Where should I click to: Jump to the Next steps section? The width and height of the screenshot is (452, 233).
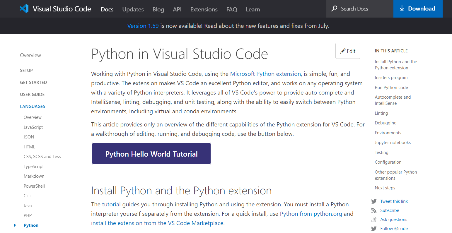385,188
